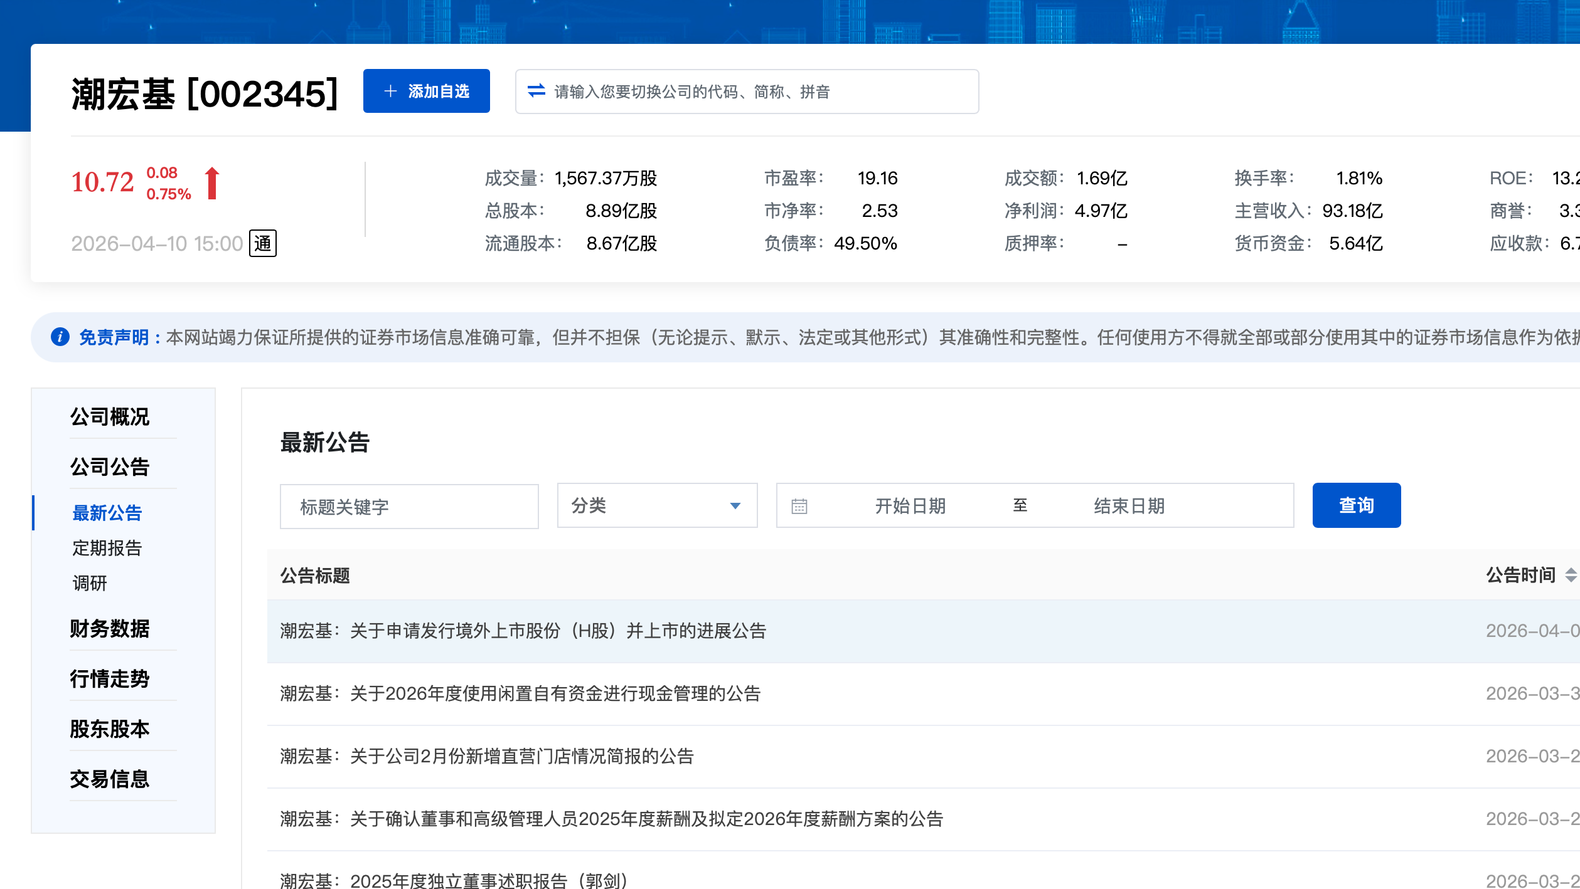
Task: Expand 分类 using its caret arrow
Action: (x=735, y=506)
